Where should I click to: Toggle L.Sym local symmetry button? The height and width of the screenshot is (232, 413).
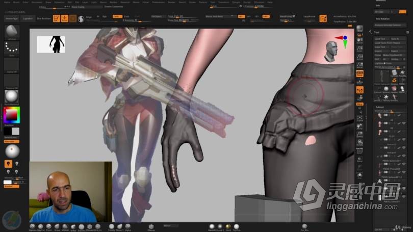click(359, 90)
